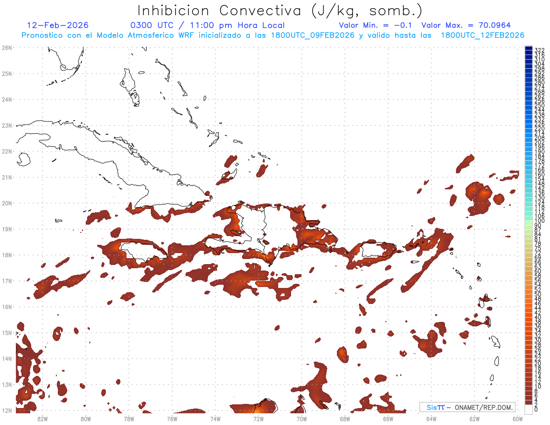Click the "24N" latitude label
The width and height of the screenshot is (550, 425).
tap(7, 99)
